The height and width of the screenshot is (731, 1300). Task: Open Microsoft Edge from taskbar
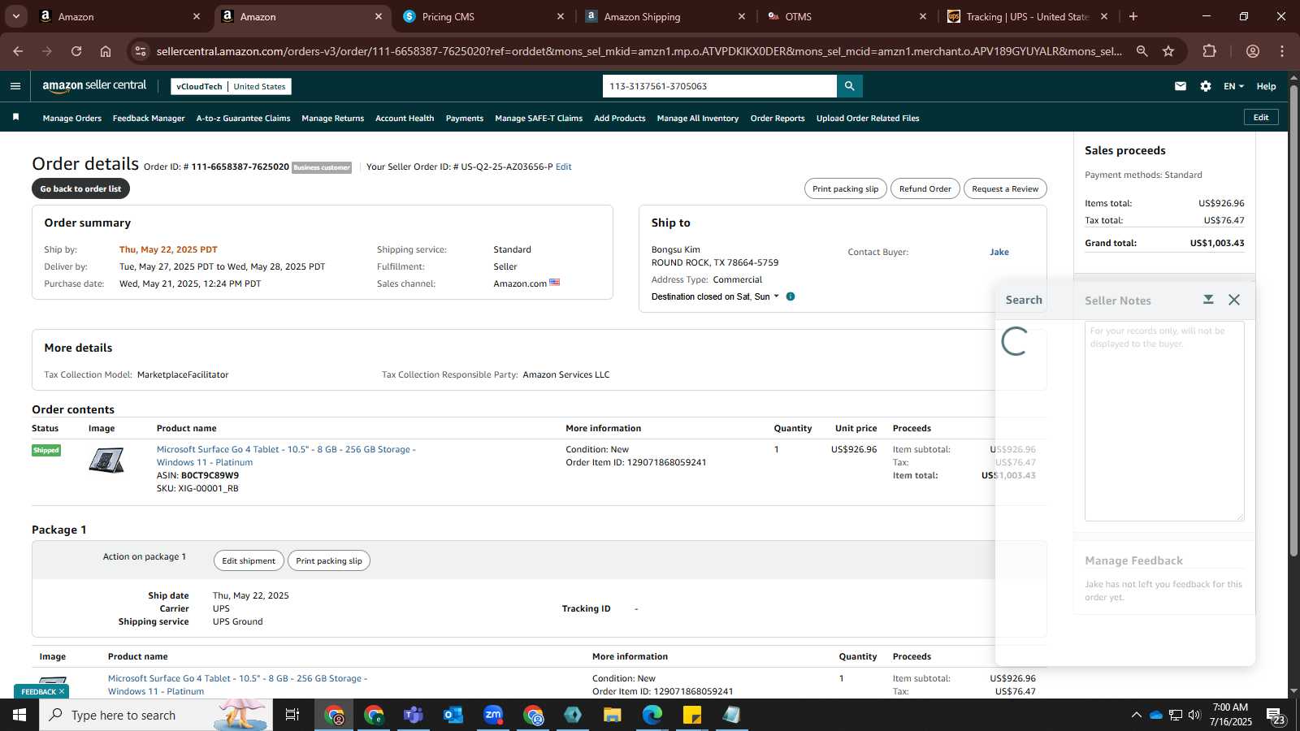tap(652, 715)
